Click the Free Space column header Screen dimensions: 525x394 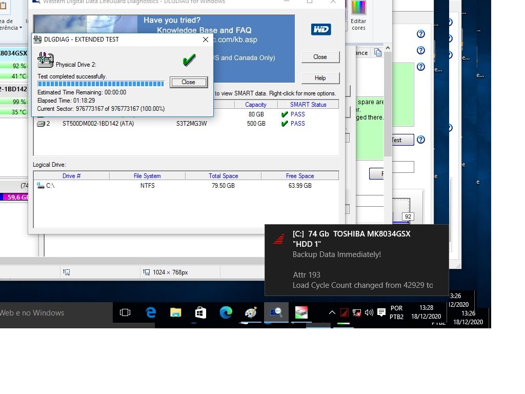tap(299, 176)
